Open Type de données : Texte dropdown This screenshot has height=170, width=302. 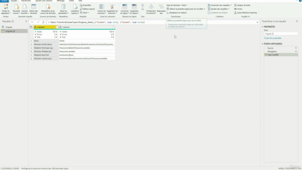pyautogui.click(x=177, y=5)
